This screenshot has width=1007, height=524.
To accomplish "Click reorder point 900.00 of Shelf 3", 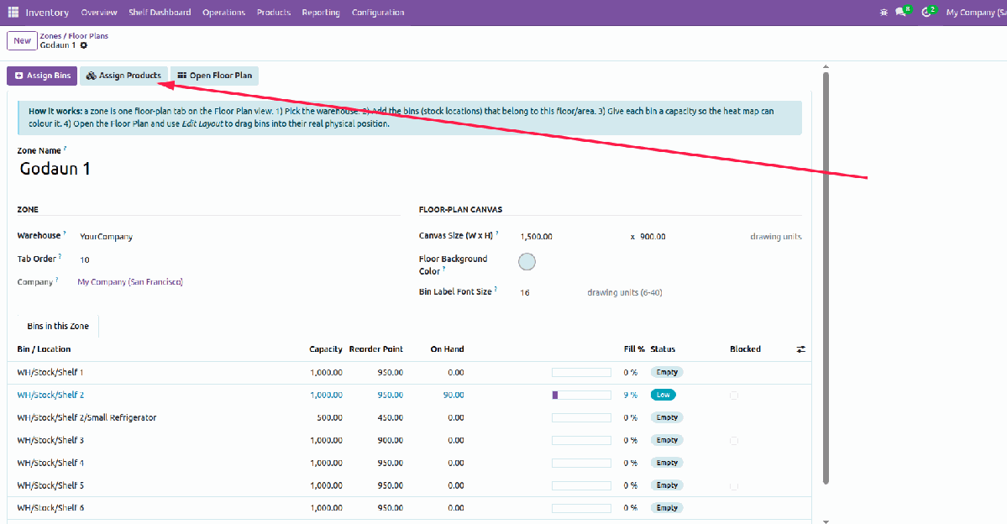I will tap(390, 441).
